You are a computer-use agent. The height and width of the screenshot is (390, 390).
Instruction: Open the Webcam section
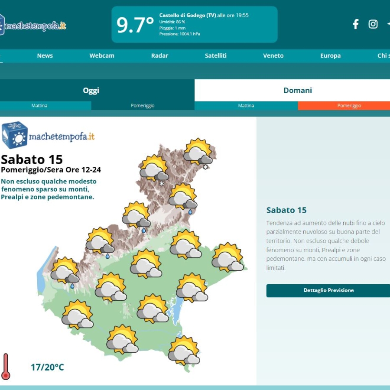pyautogui.click(x=102, y=55)
